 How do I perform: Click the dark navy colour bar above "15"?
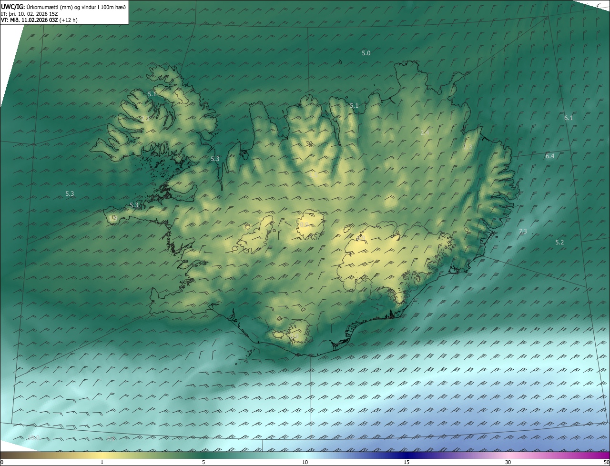(407, 456)
